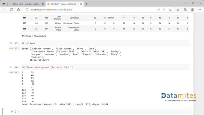204x115 pixels.
Task: Select the Untitled1 Jupyter Notebook tab
Action: pyautogui.click(x=64, y=4)
